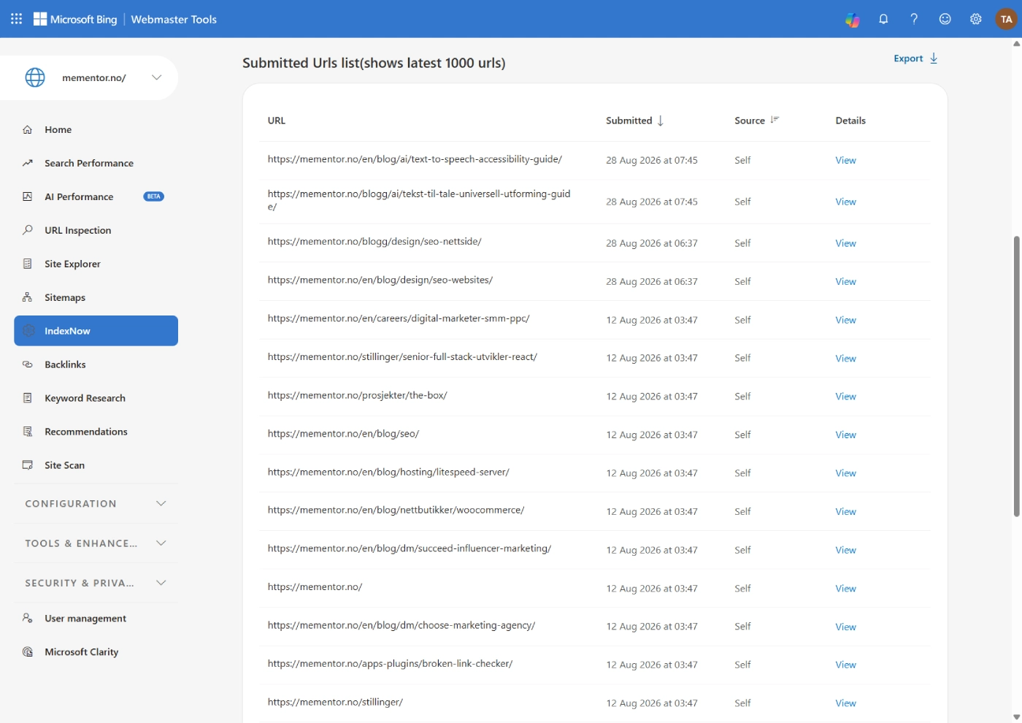Image resolution: width=1022 pixels, height=723 pixels.
Task: Open the feedback smiley icon
Action: (945, 19)
